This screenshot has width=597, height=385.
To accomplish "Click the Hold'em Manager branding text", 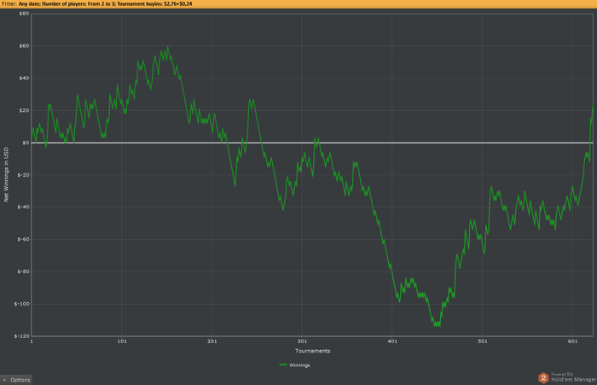I will click(x=573, y=379).
